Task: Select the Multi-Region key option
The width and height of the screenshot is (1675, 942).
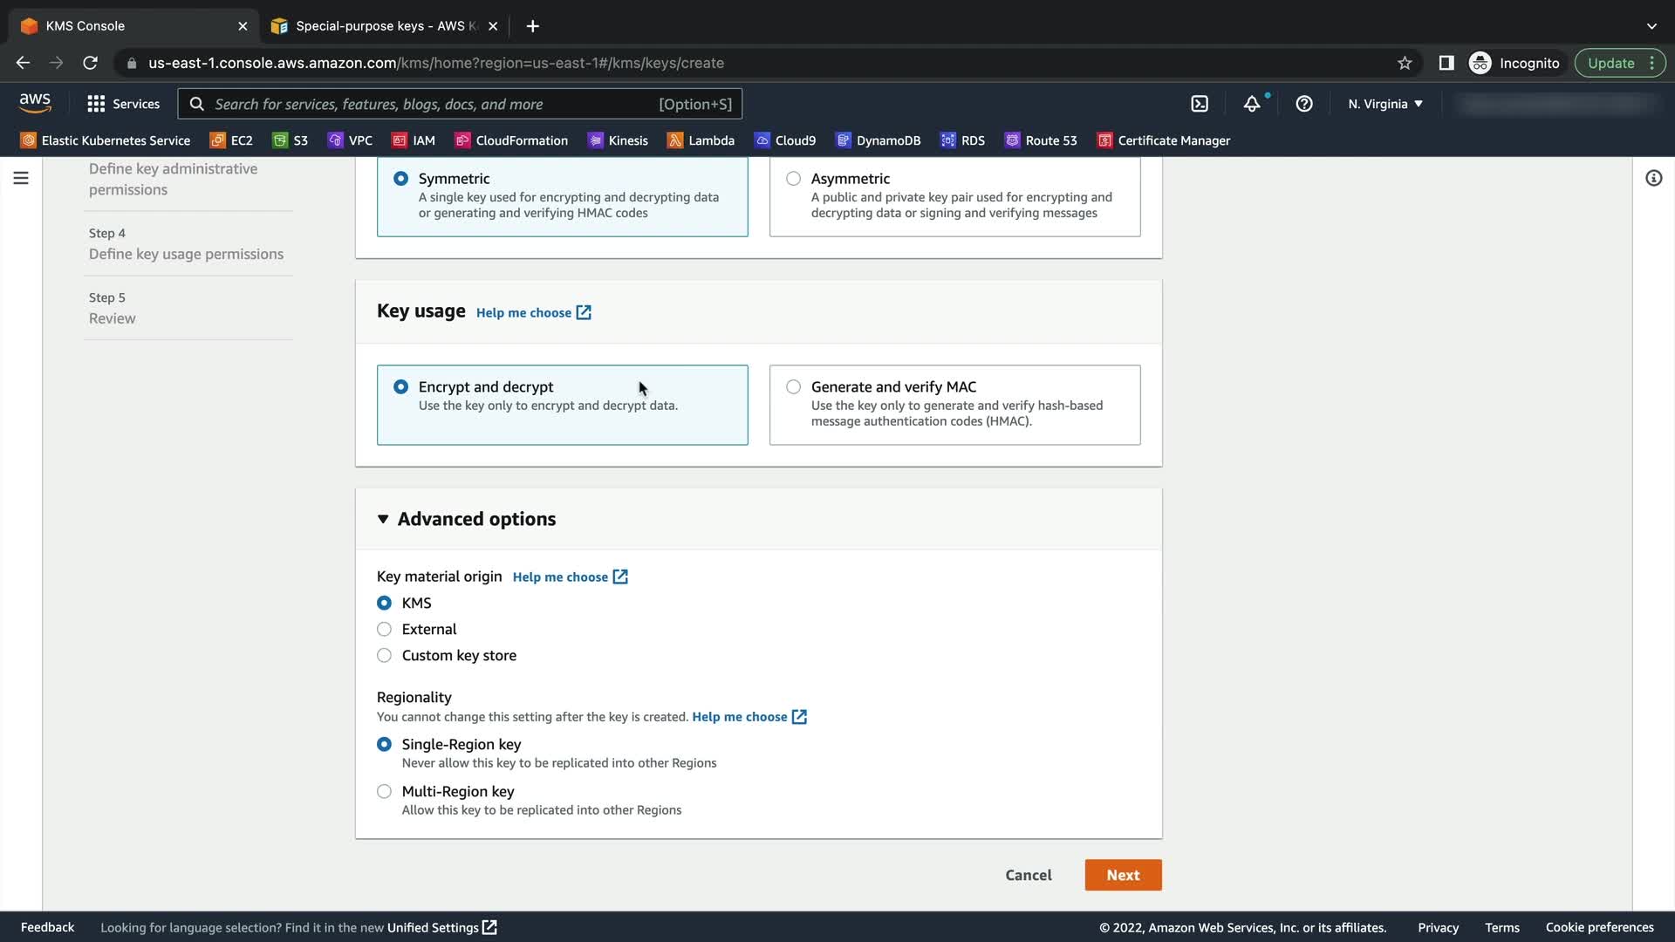Action: click(x=384, y=792)
